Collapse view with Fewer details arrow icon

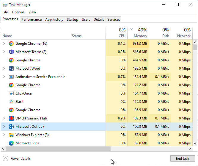6,159
